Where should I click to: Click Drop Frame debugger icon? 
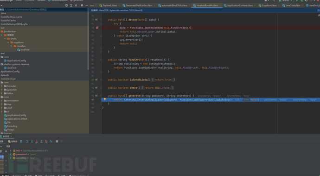[x=46, y=141]
